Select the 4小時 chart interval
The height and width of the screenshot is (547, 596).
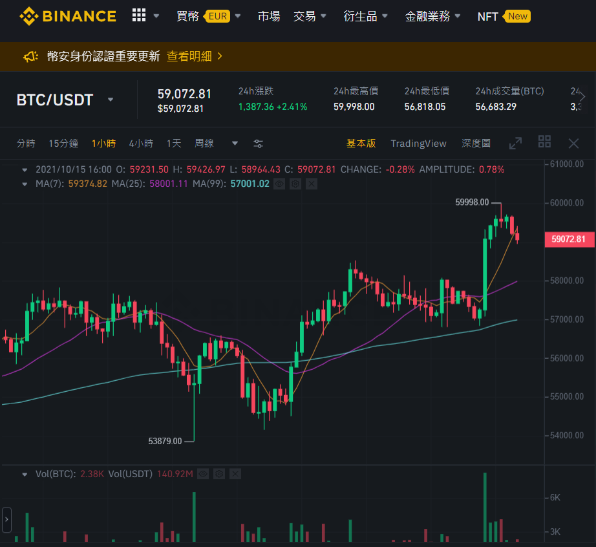141,144
